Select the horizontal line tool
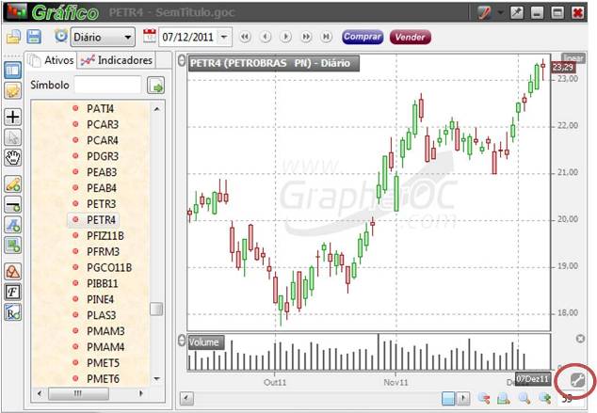The image size is (597, 413). [12, 205]
